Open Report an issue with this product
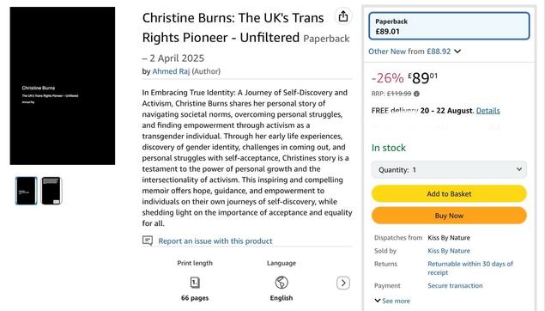This screenshot has width=545, height=311. point(215,241)
